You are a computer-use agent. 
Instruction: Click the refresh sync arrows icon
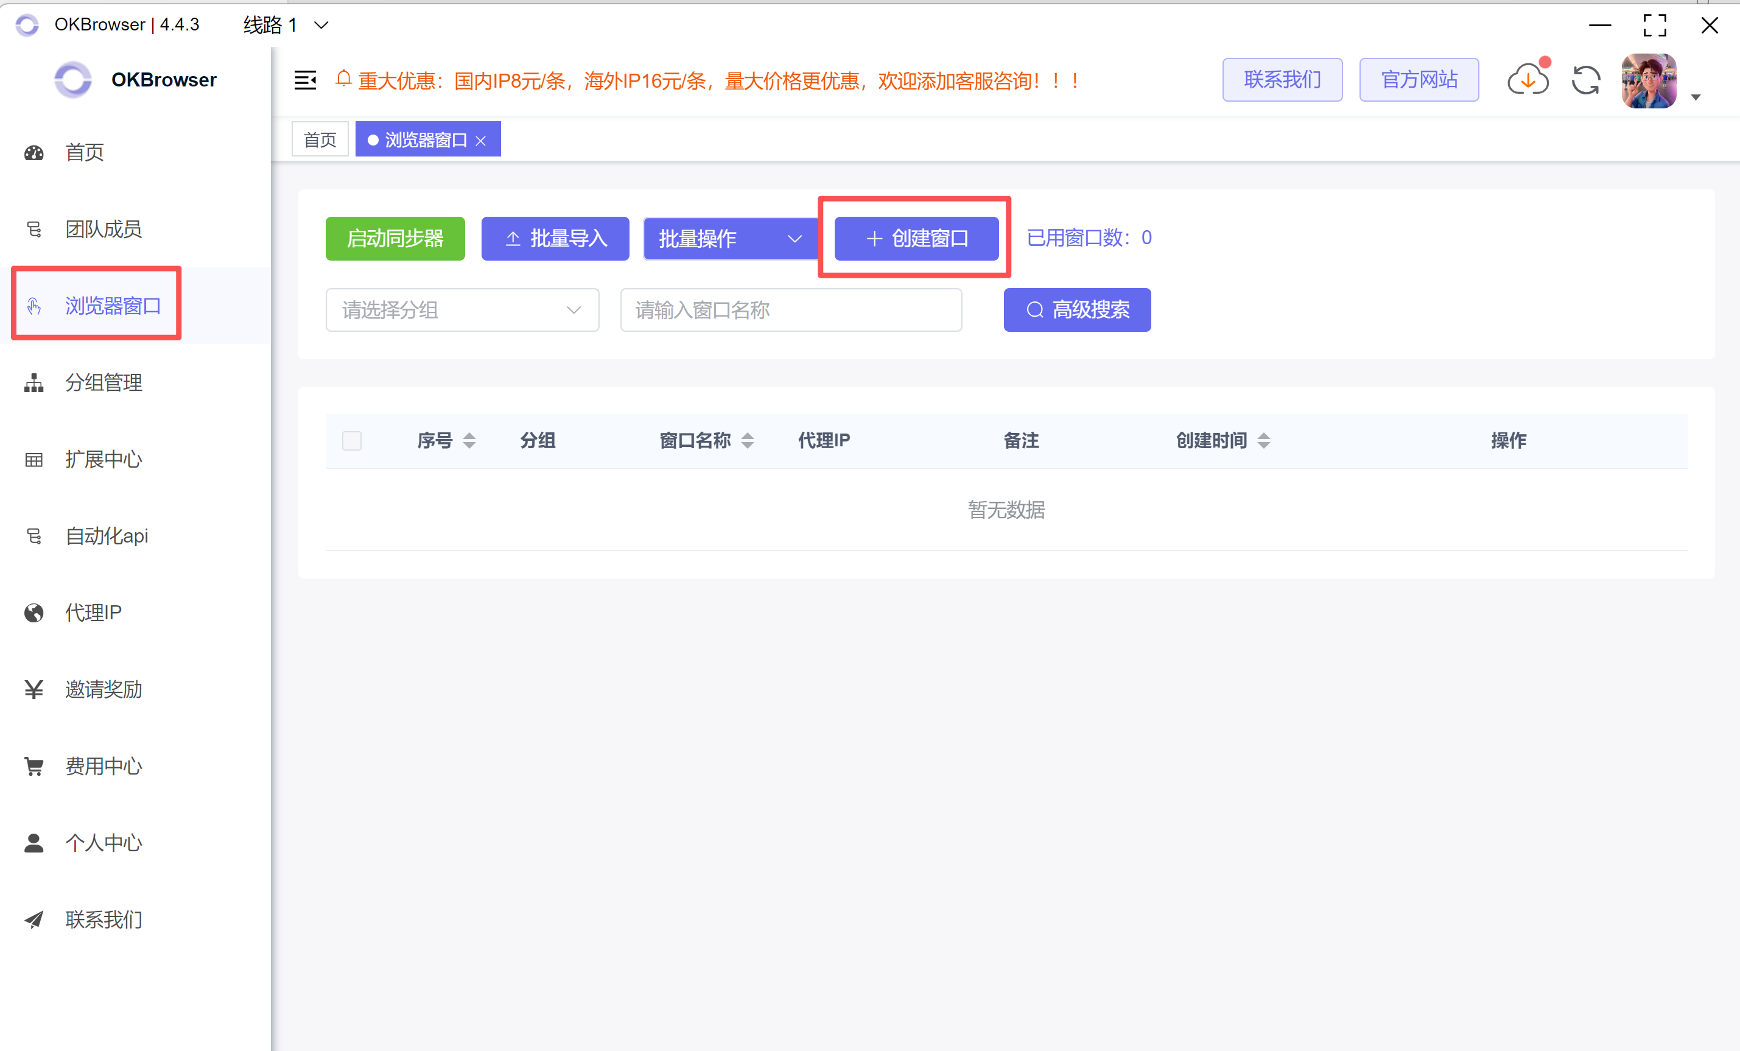point(1586,80)
